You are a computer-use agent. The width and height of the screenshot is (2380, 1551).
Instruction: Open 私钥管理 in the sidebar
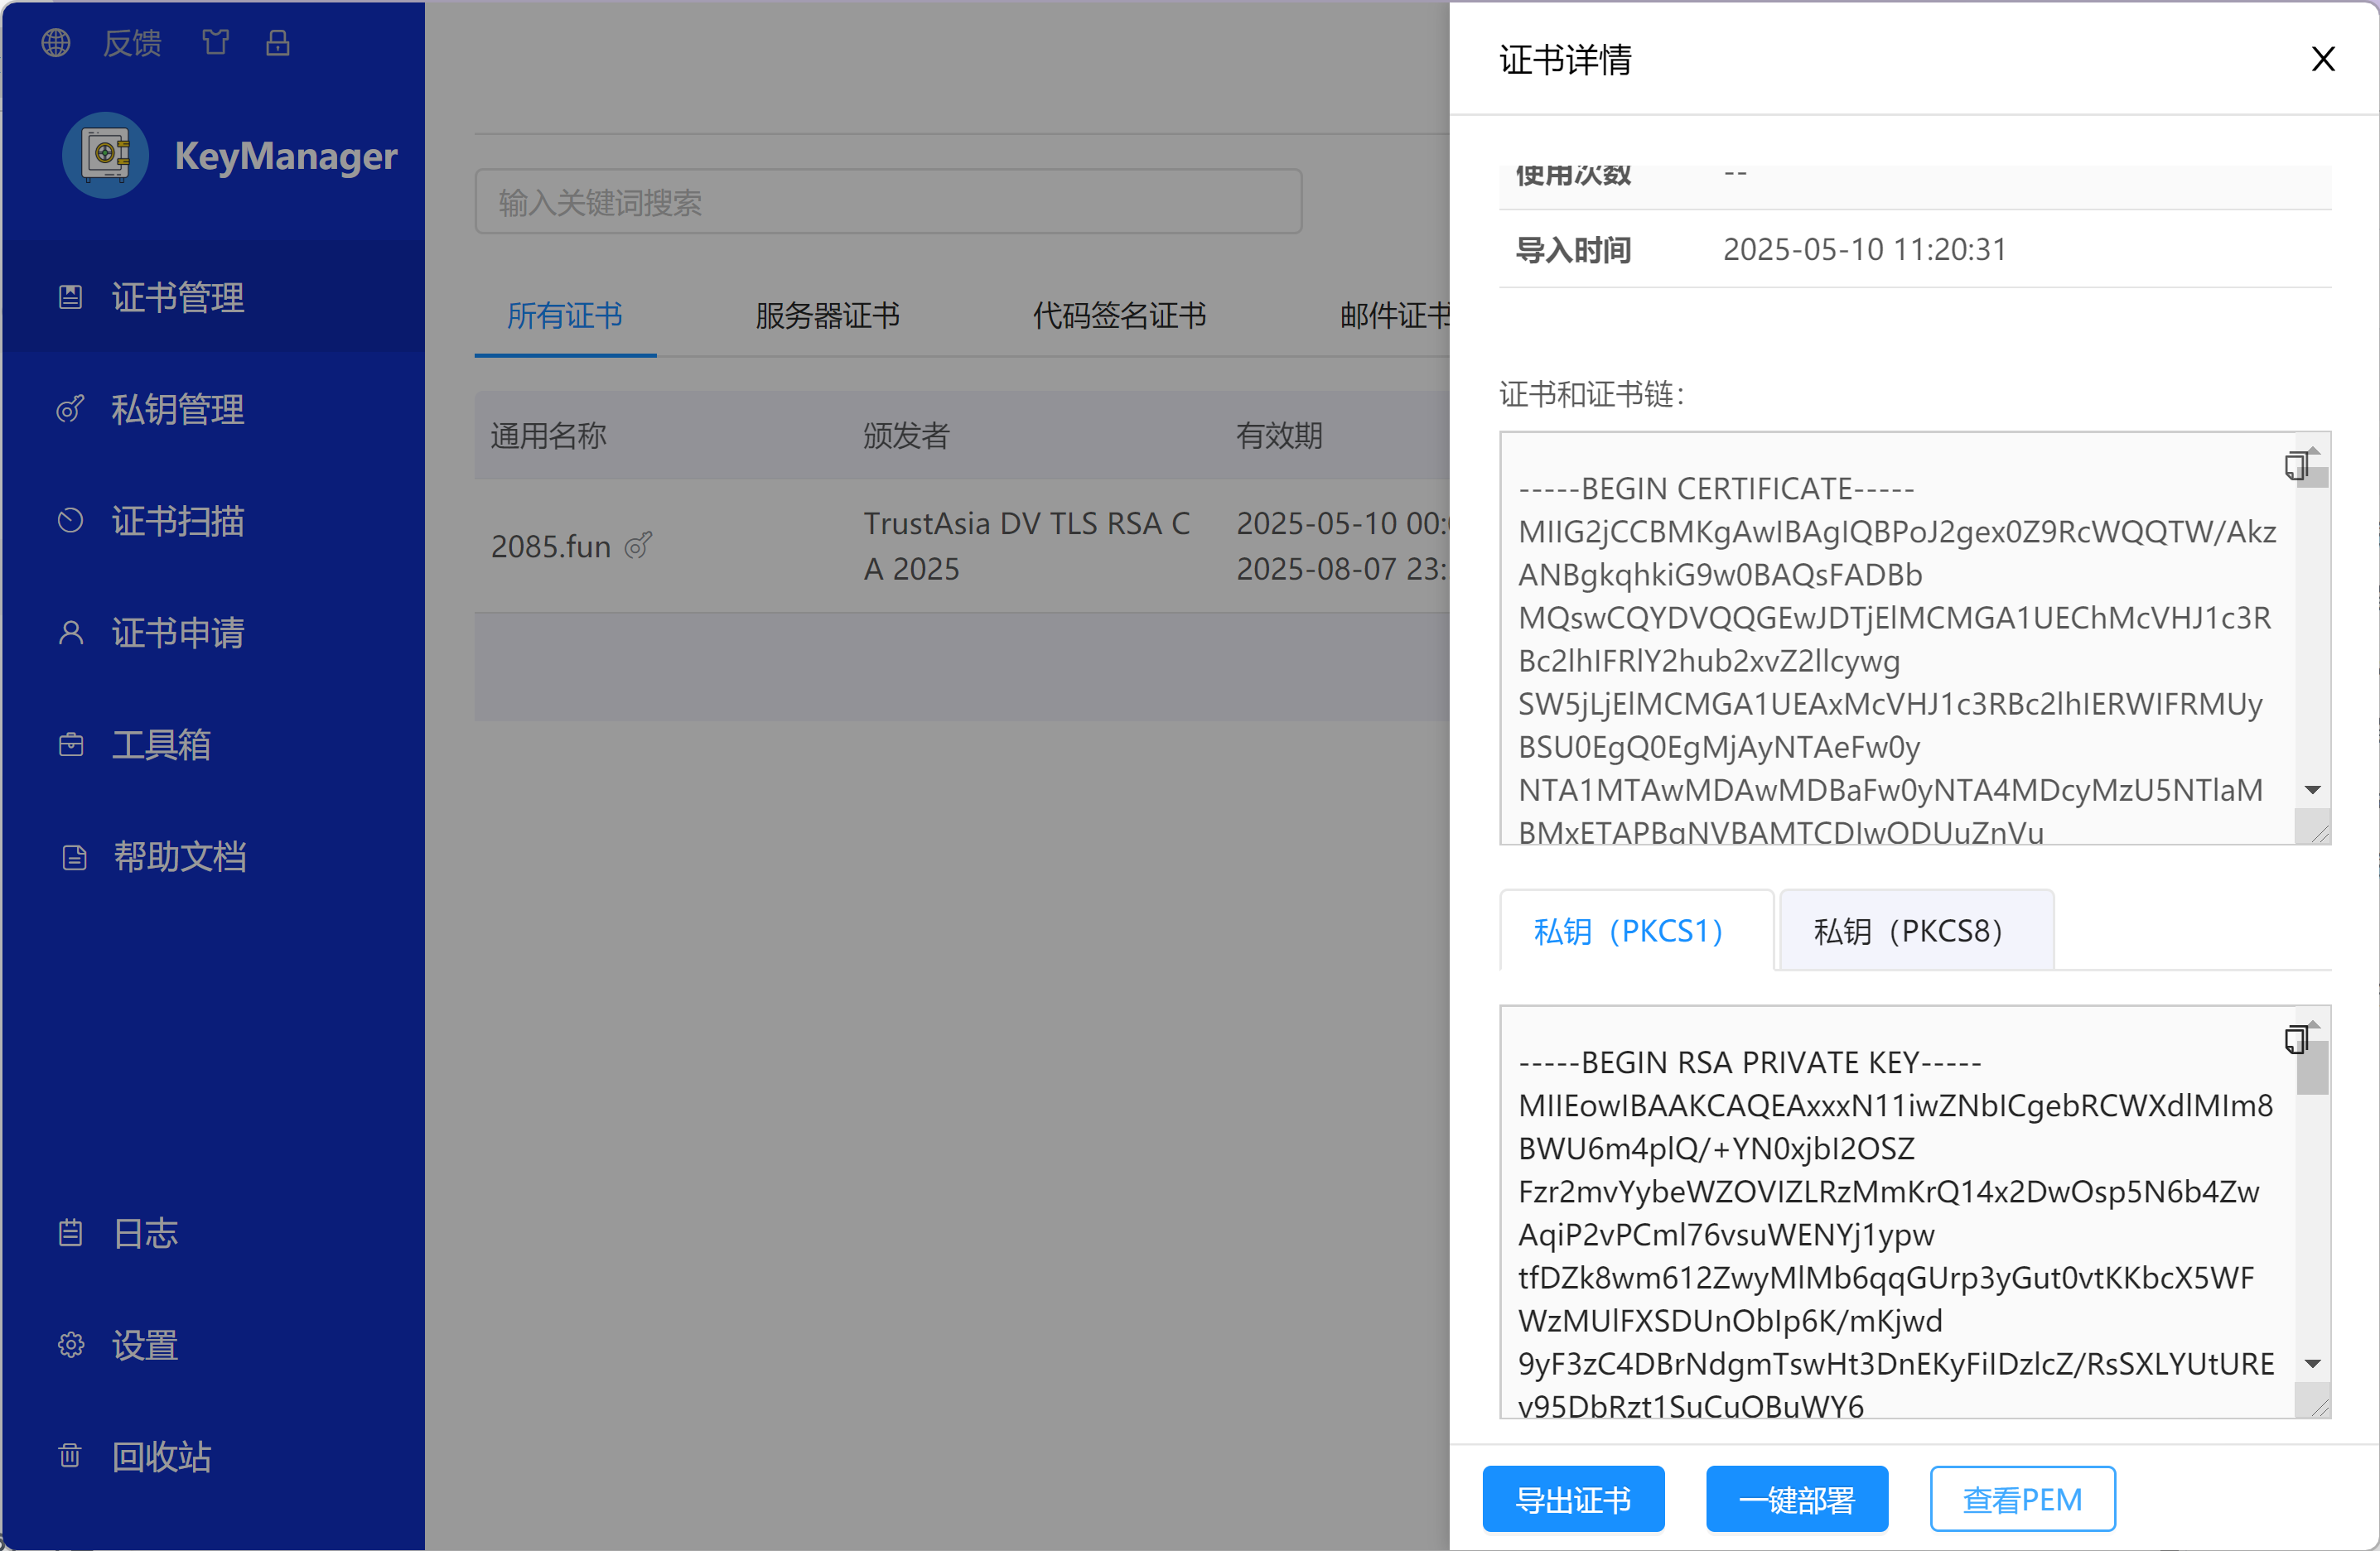(177, 410)
